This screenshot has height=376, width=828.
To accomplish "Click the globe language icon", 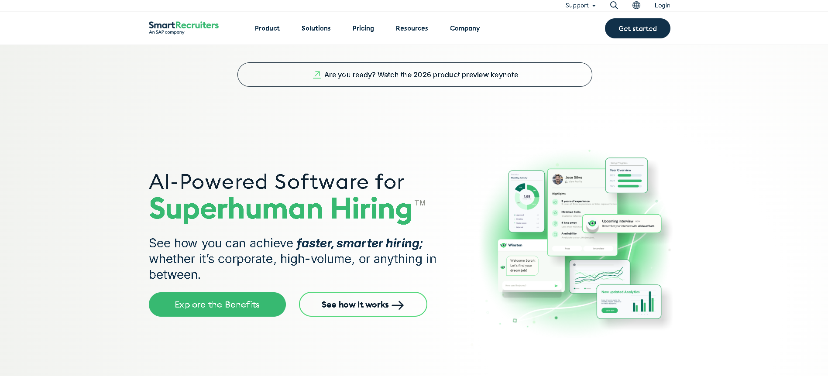I will coord(636,5).
